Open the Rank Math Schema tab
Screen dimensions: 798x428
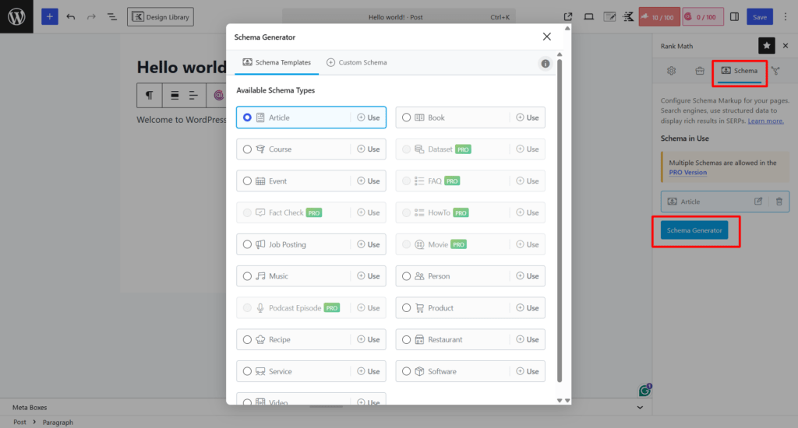click(740, 71)
